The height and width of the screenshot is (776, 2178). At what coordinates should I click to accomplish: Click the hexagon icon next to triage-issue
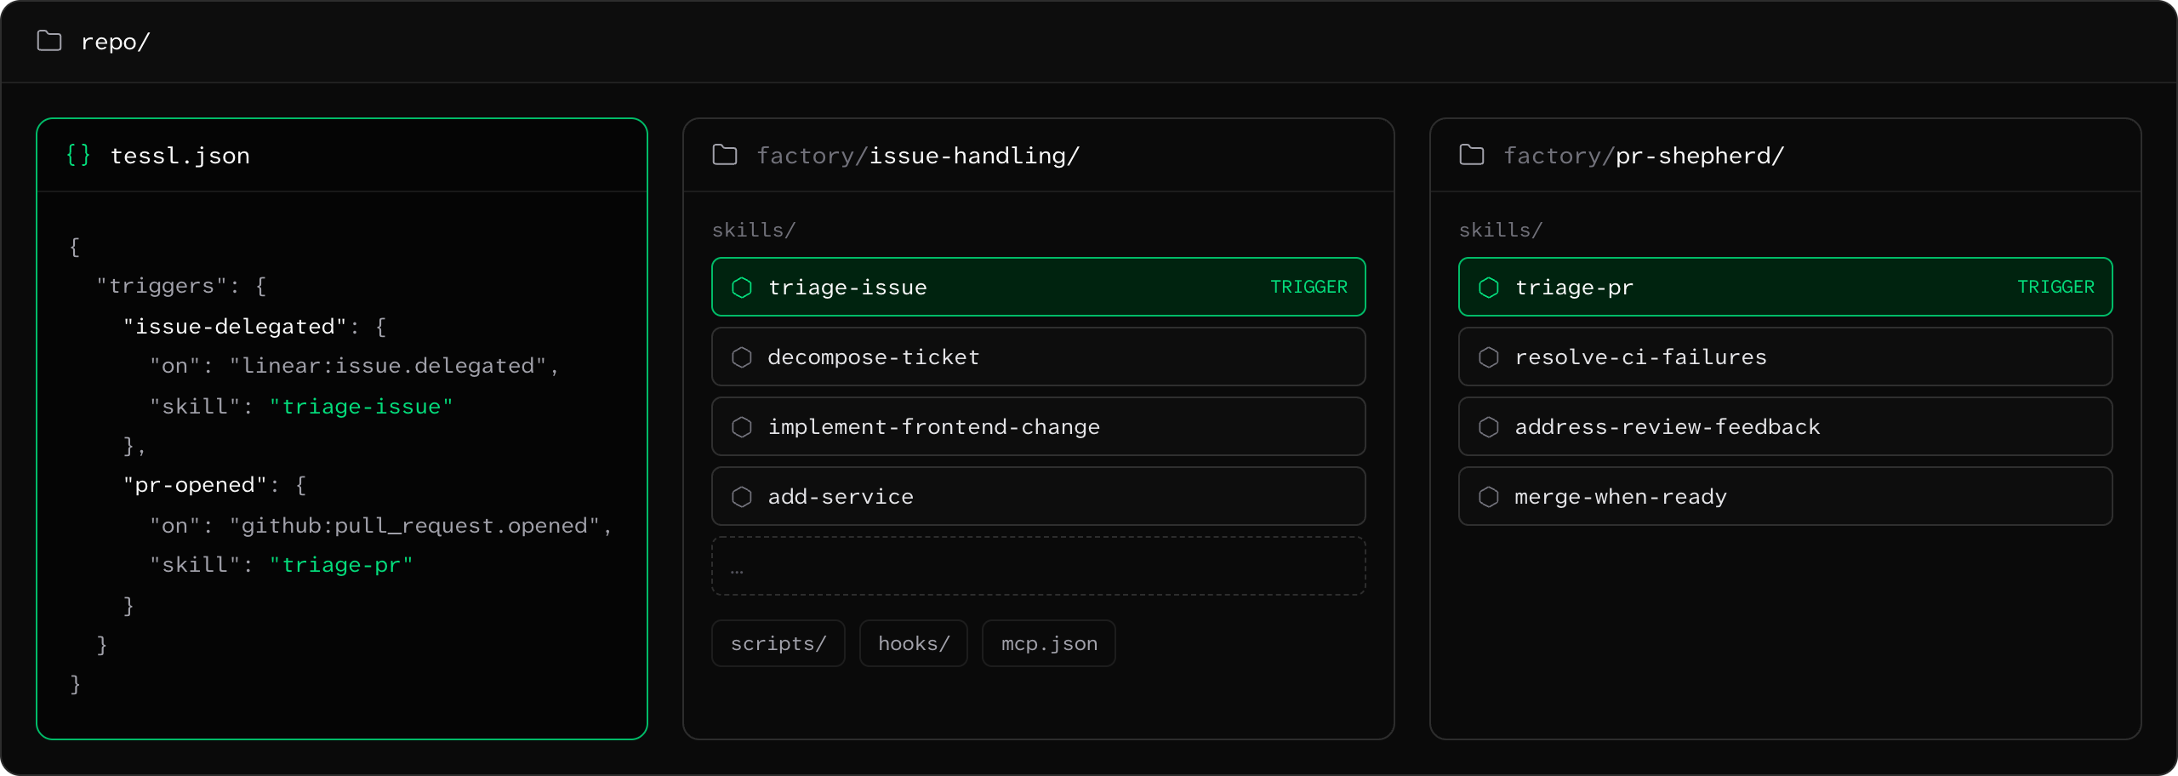click(742, 288)
